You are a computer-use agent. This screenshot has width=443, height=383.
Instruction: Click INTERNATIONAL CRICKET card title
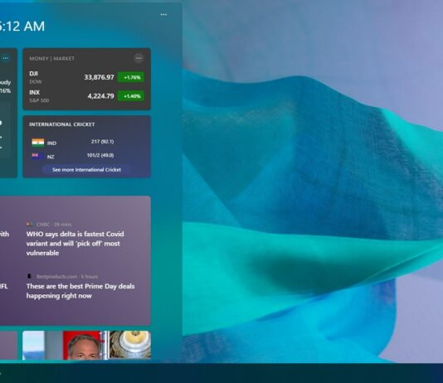(x=62, y=124)
